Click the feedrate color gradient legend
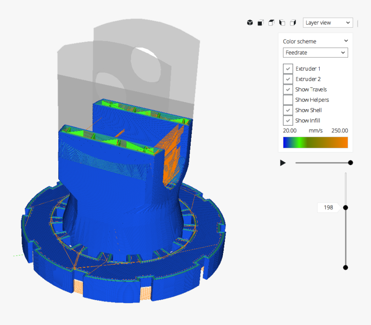Screen dimensions: 371x325 [315, 142]
